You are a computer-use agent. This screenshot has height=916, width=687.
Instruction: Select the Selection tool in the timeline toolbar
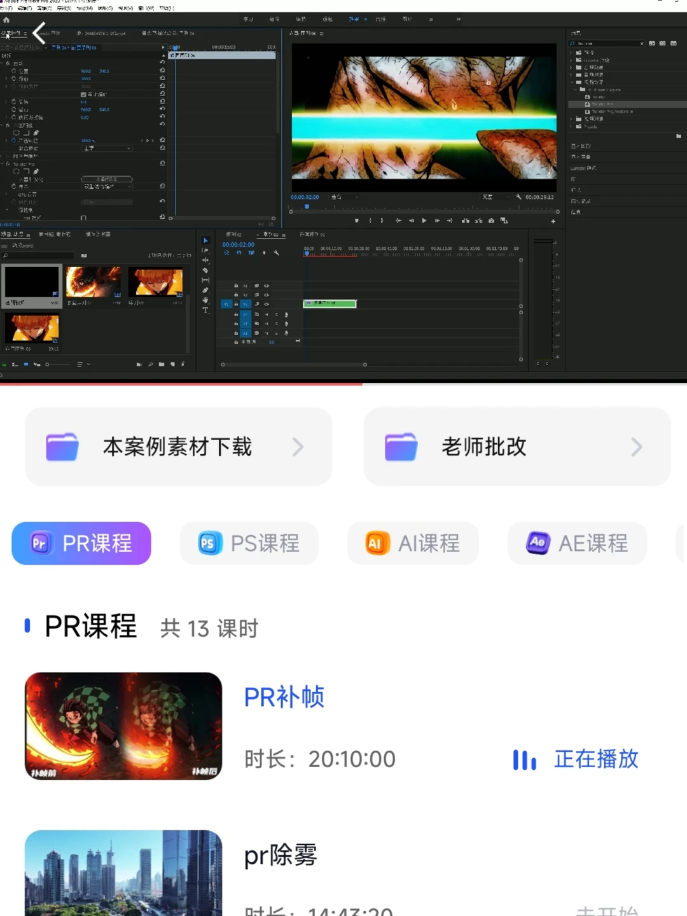click(205, 240)
